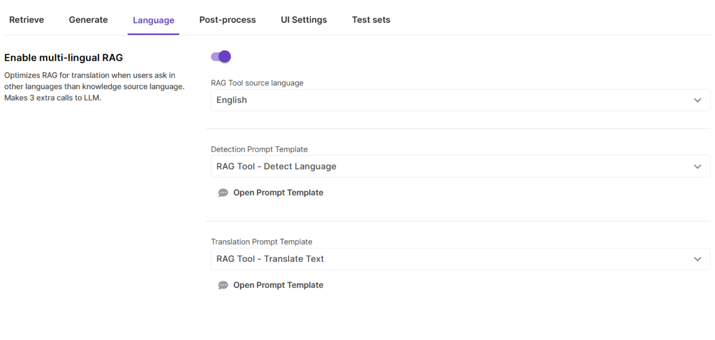
Task: Expand the Detection Prompt Template selector
Action: [x=460, y=166]
